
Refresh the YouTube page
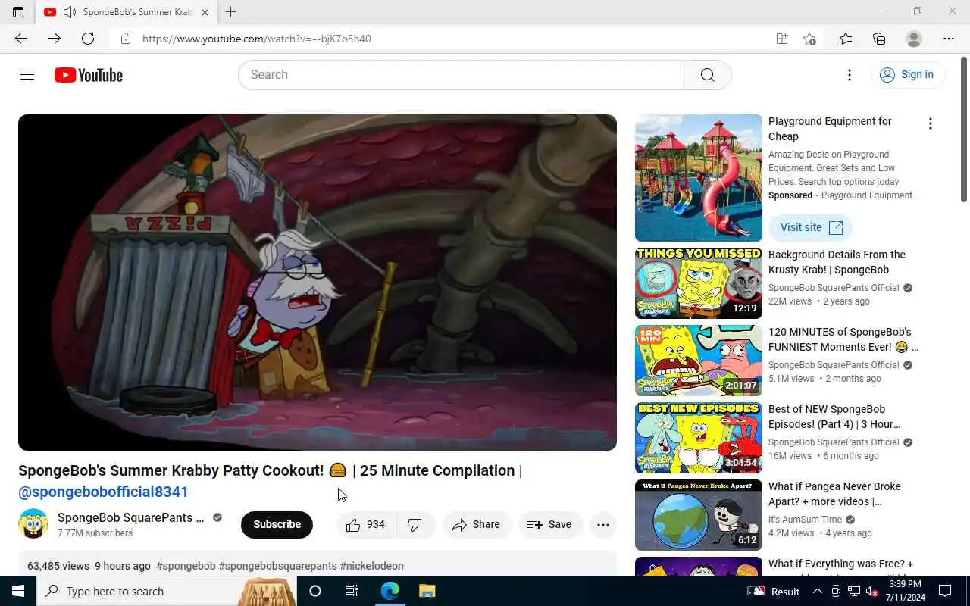point(88,39)
